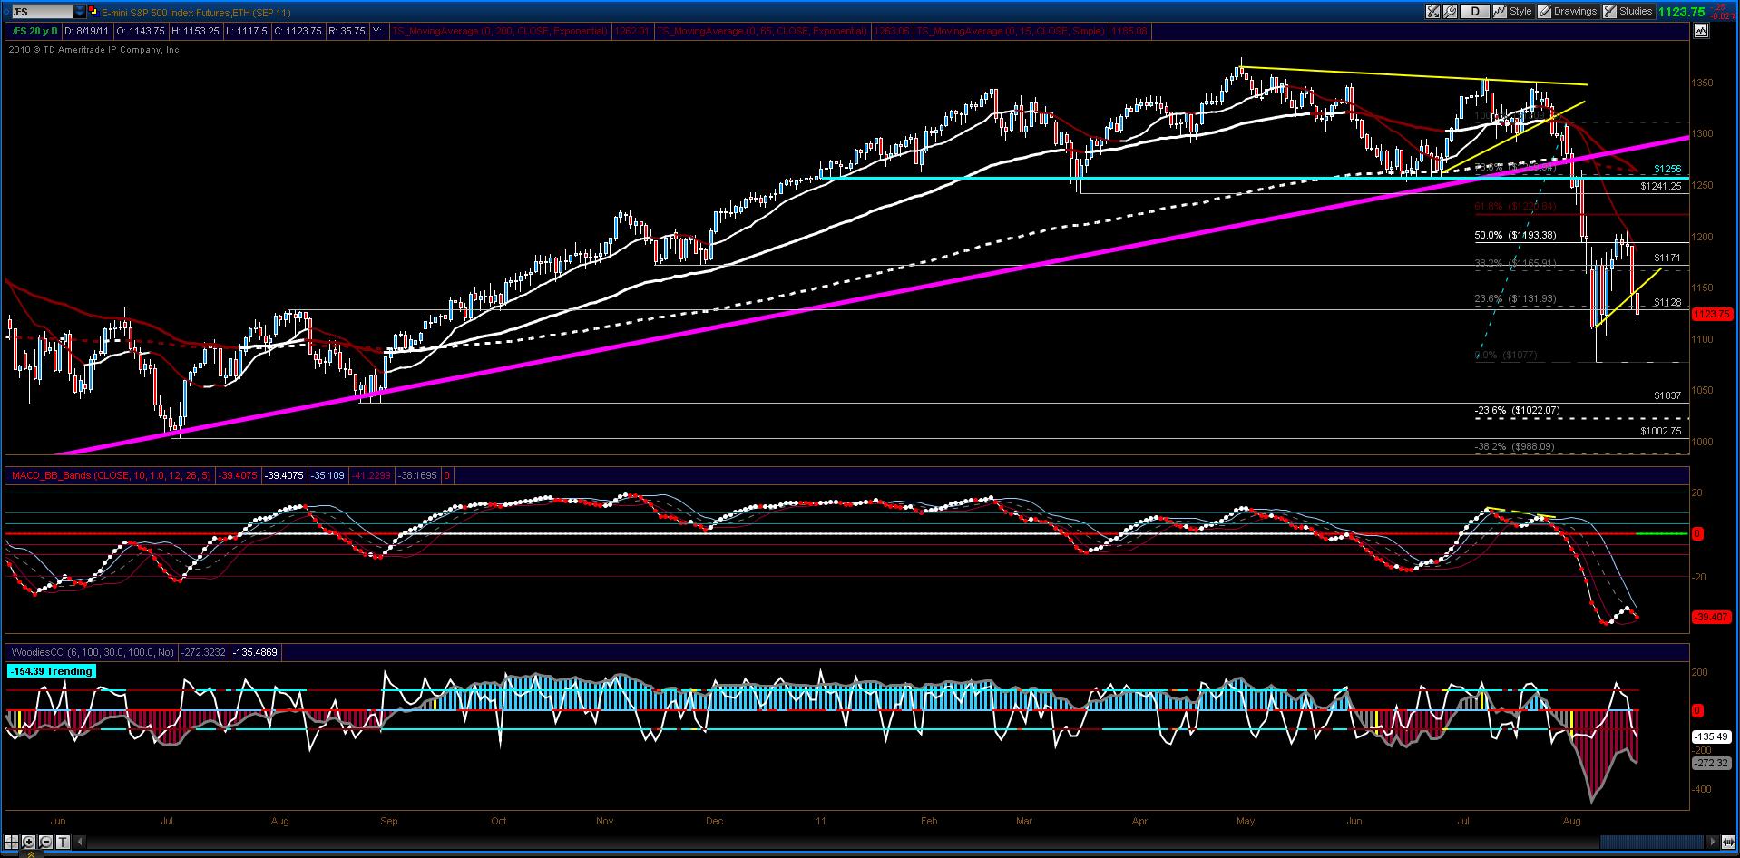Click the $1128 price level label
The width and height of the screenshot is (1740, 858).
tap(1667, 303)
